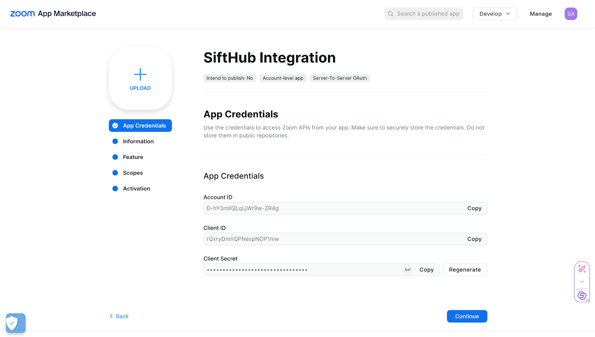595x337 pixels.
Task: Go to the Information step
Action: coord(138,141)
